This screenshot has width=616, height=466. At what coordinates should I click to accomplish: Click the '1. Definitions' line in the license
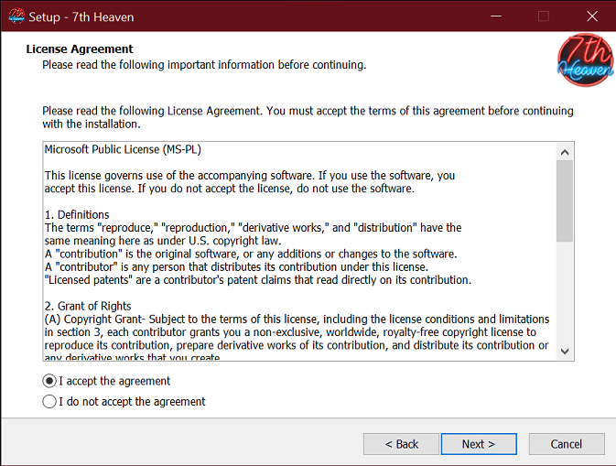77,214
